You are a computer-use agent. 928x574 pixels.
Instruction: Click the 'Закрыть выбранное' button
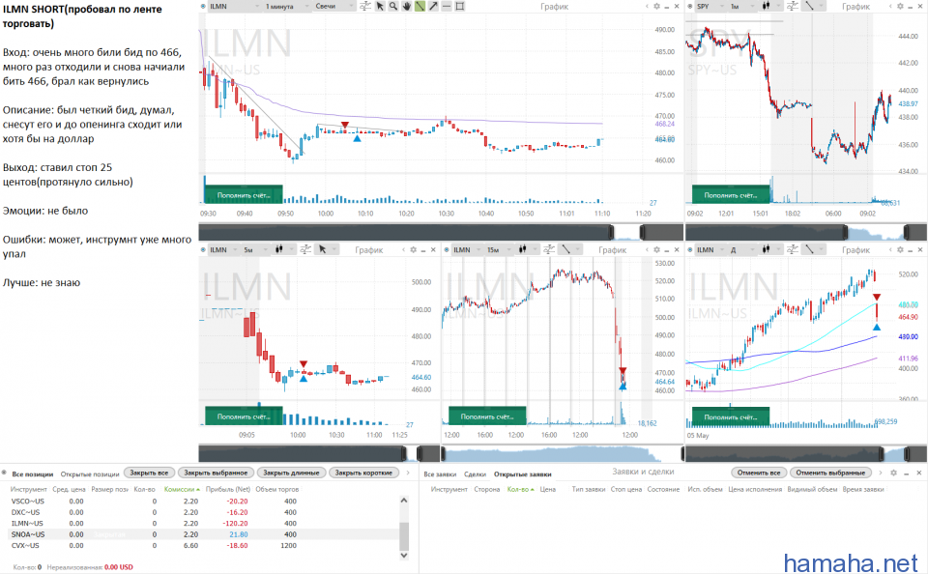[x=216, y=473]
